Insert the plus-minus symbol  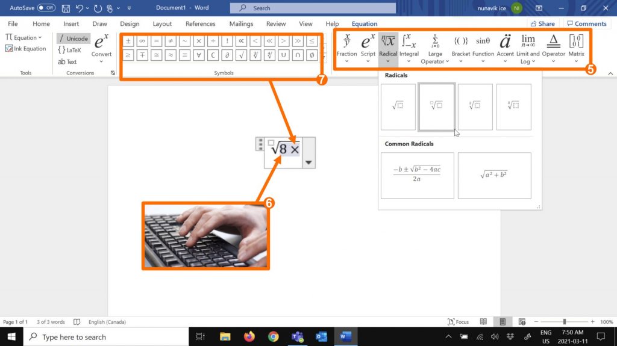[128, 41]
